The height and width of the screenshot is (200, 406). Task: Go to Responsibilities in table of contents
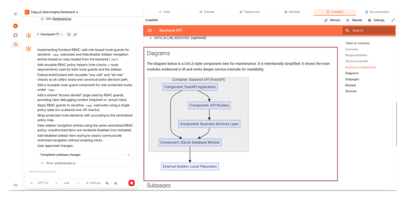356,55
